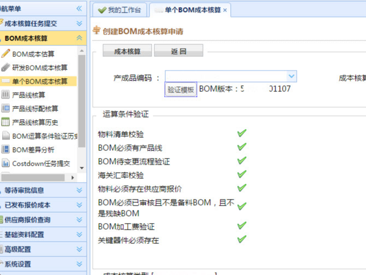Open BOM运算条件验证历史 menu item
Viewport: 366px width, 275px height.
(x=45, y=136)
